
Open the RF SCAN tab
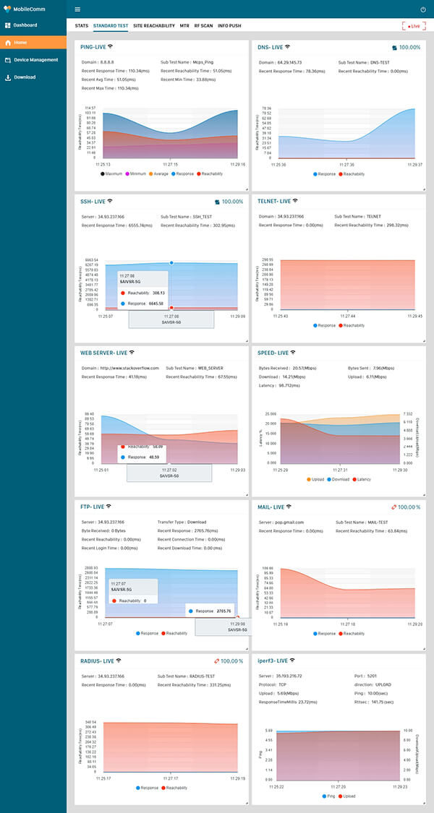(203, 25)
